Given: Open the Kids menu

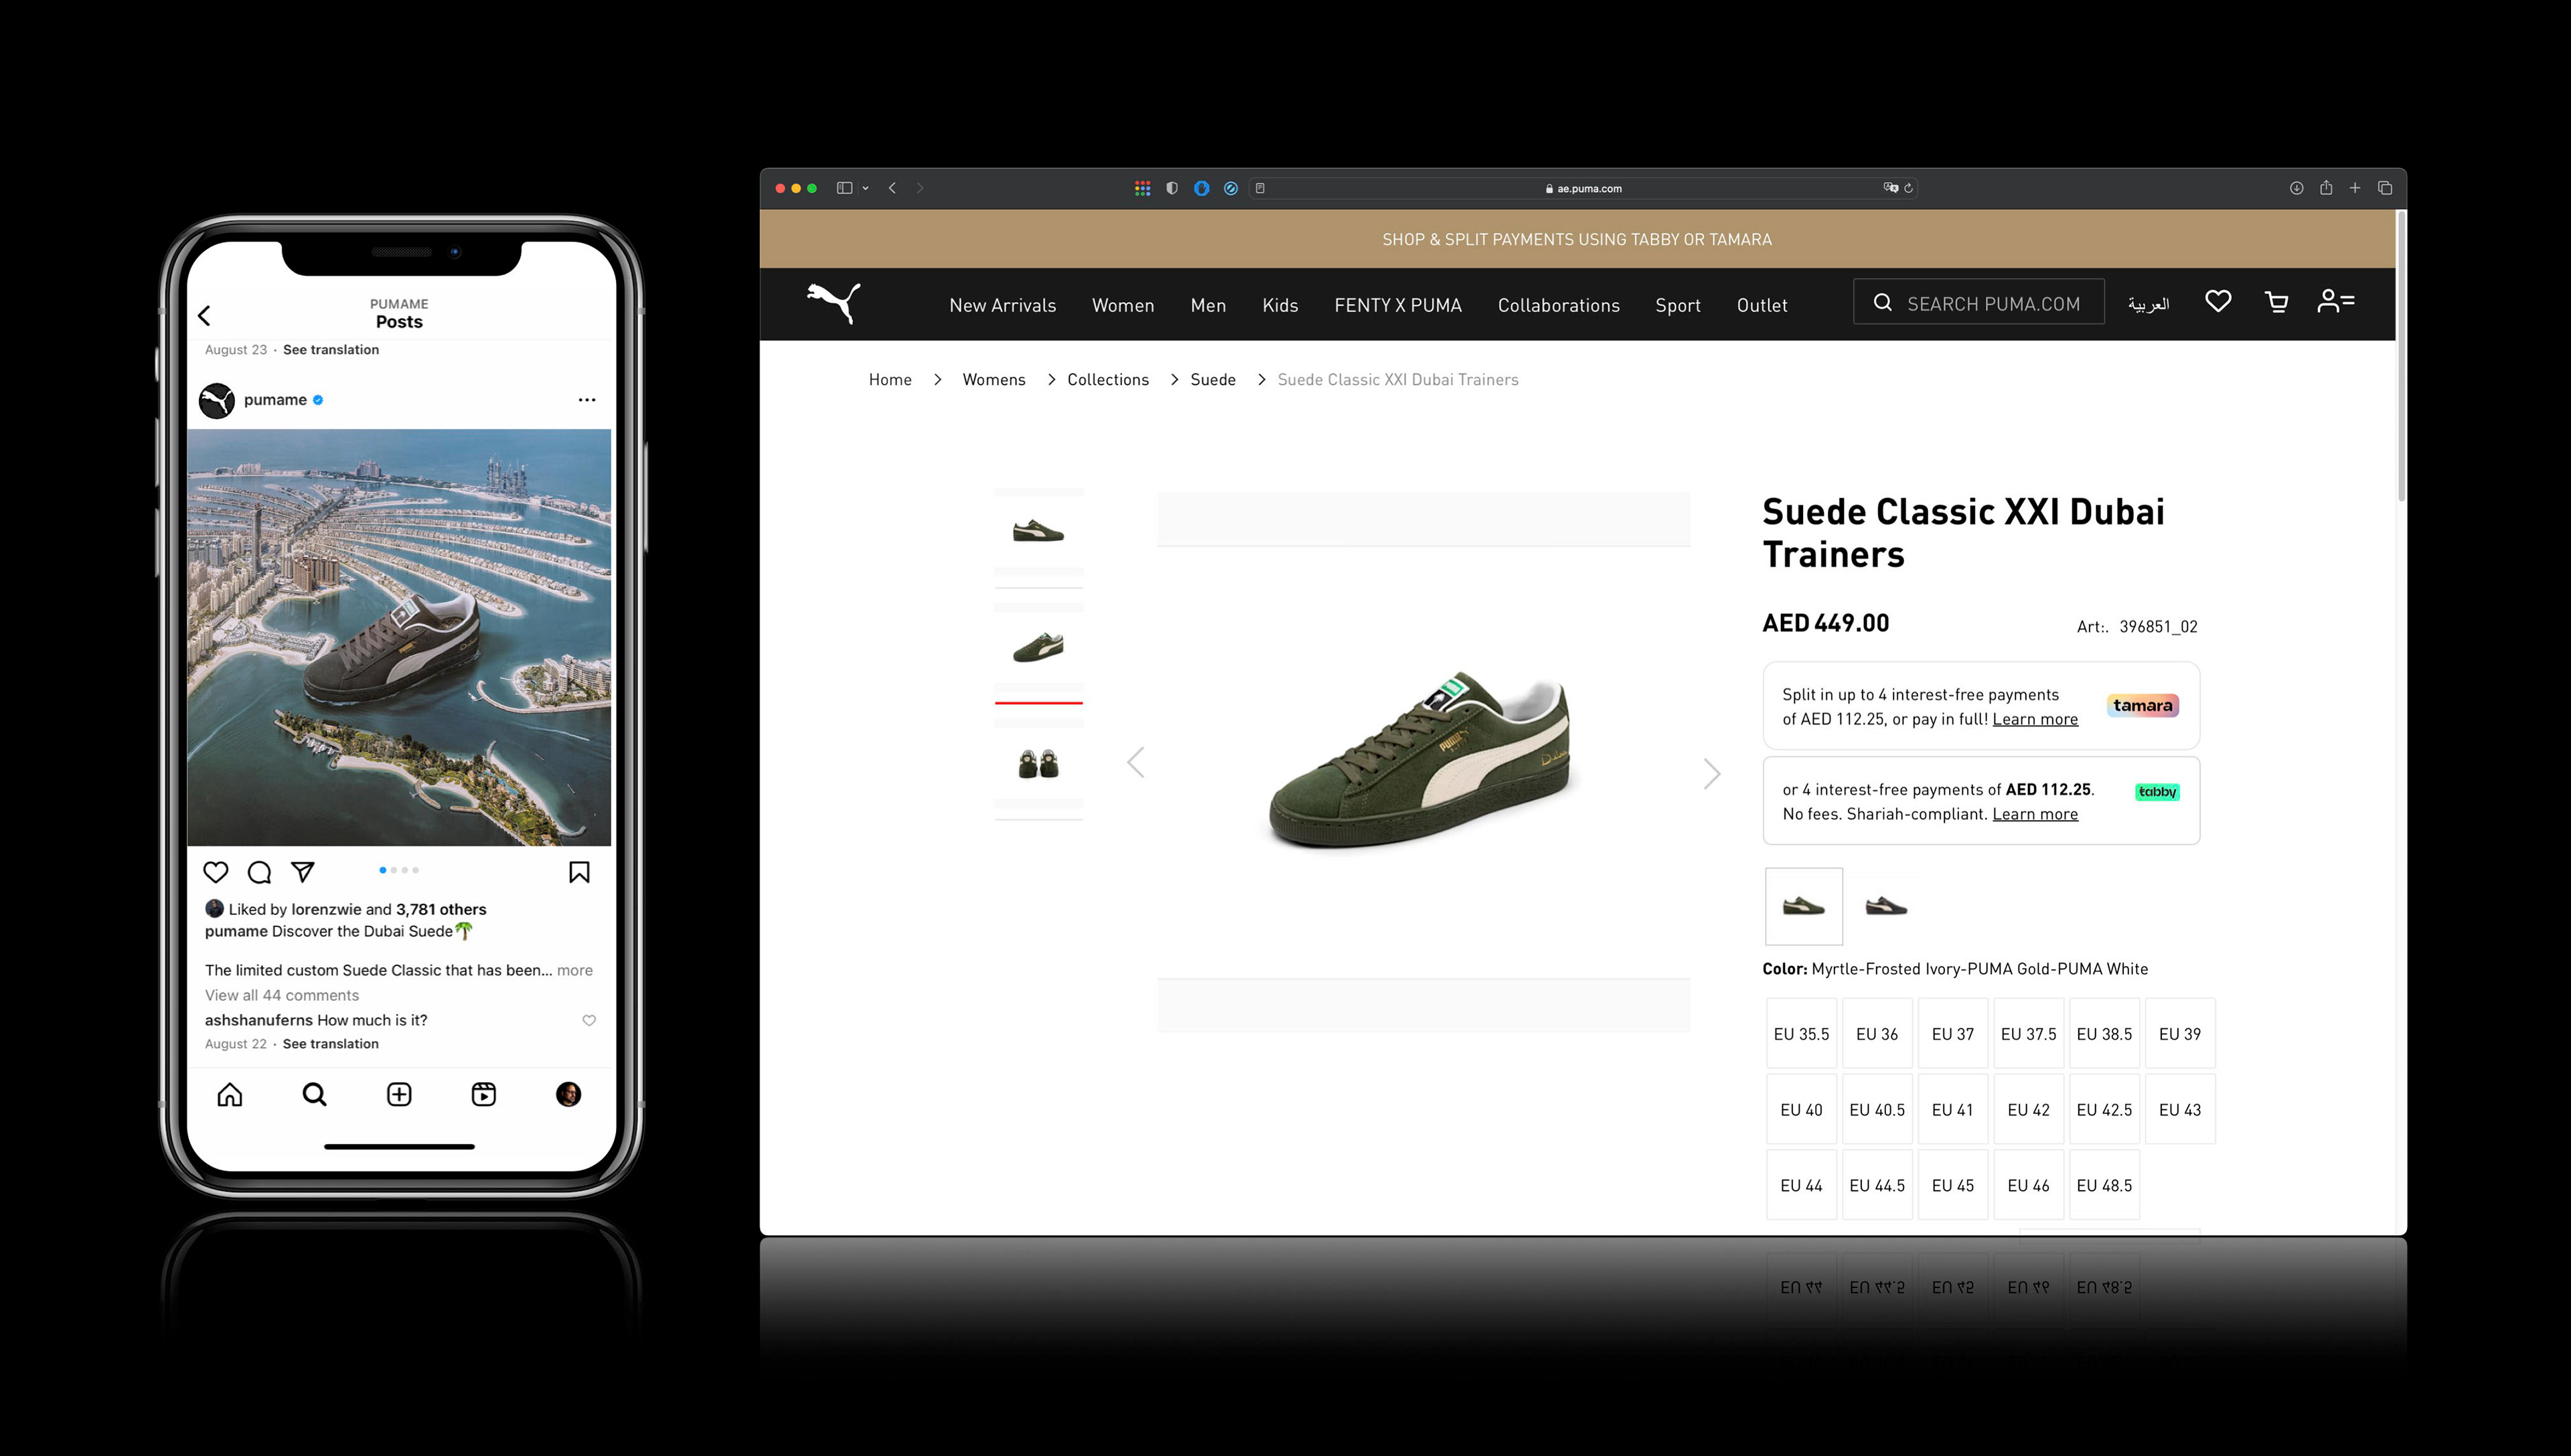Looking at the screenshot, I should pyautogui.click(x=1280, y=305).
